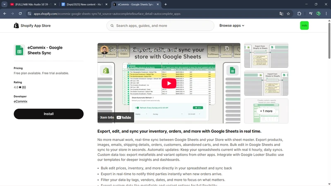331x186 pixels.
Task: Click the eCommix developer link
Action: pyautogui.click(x=20, y=101)
